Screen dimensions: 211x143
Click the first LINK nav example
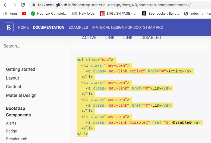[x=110, y=38]
